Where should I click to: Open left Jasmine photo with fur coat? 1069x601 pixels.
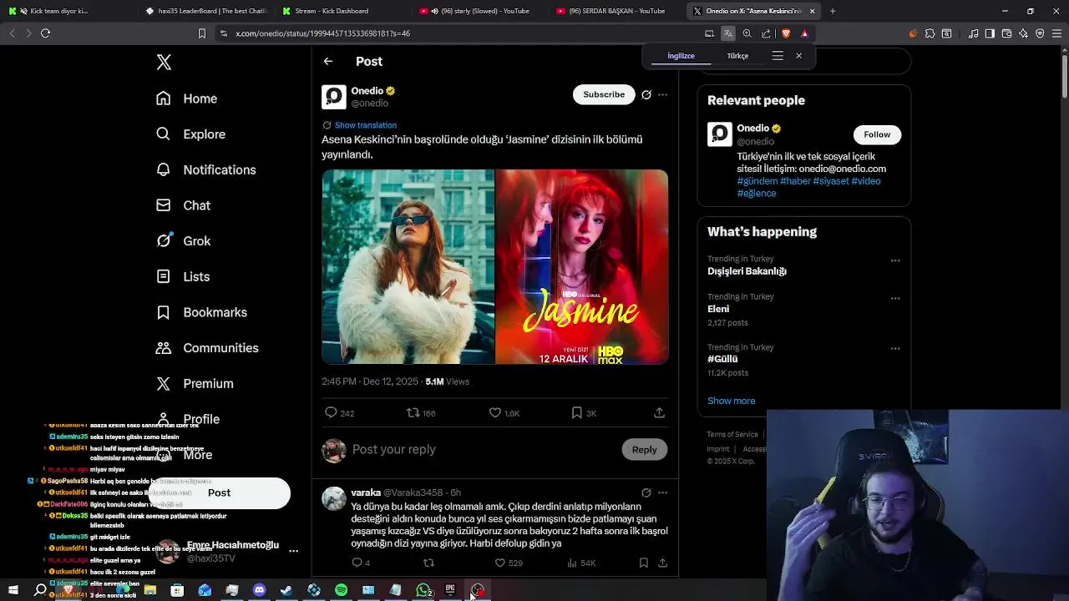[x=408, y=267]
